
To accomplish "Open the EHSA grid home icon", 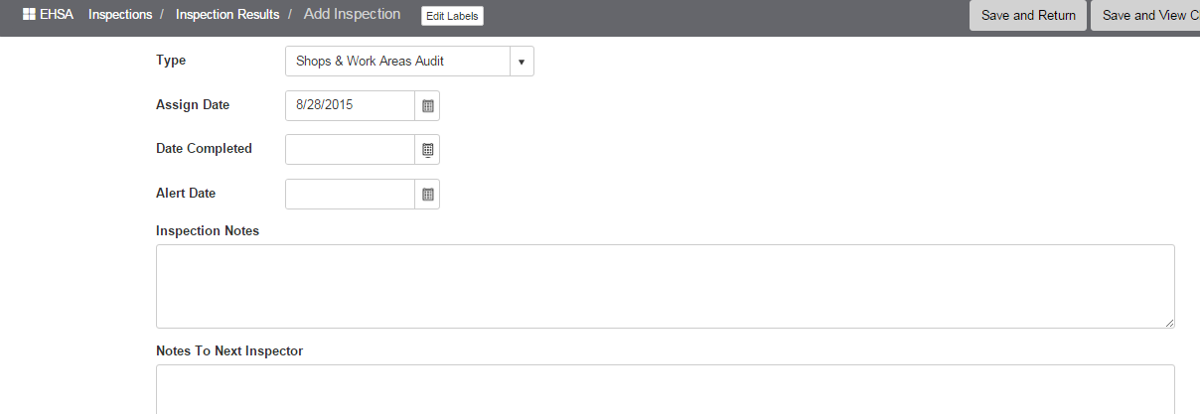I will (x=28, y=15).
